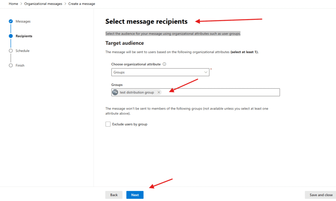336x201 pixels.
Task: Click inside the Groups input field
Action: (220, 92)
